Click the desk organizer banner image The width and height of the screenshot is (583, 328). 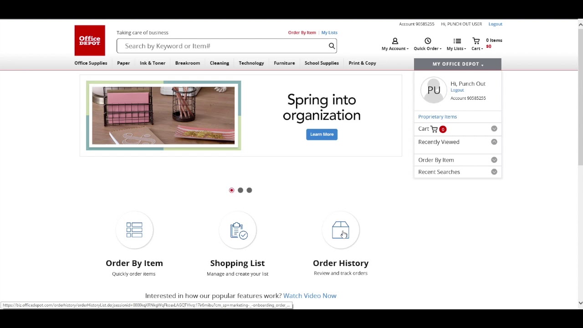click(164, 116)
